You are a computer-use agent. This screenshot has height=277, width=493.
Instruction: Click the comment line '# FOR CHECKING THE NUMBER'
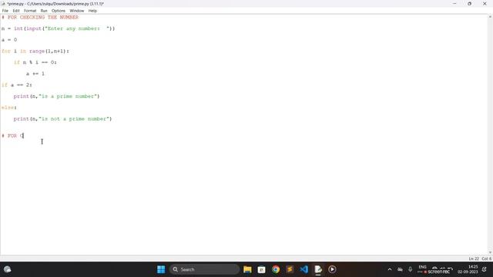[40, 18]
